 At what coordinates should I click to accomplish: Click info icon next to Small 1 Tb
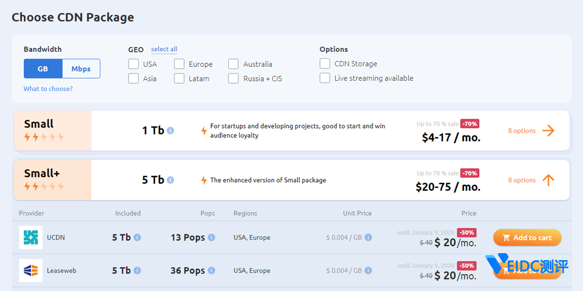[x=170, y=131]
